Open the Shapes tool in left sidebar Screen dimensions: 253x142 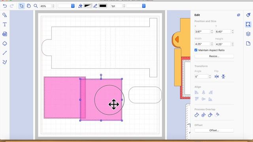[x=5, y=15]
